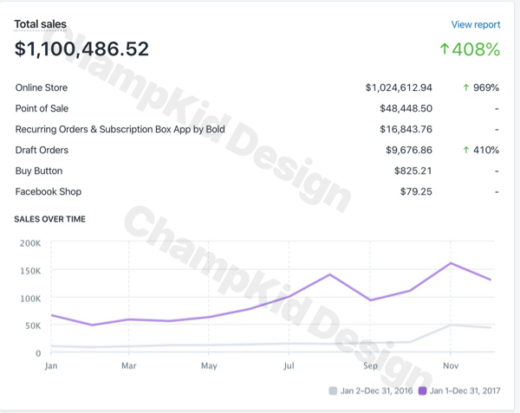Click the Jan label on chart axis
Screen dimensions: 520x413
51,366
